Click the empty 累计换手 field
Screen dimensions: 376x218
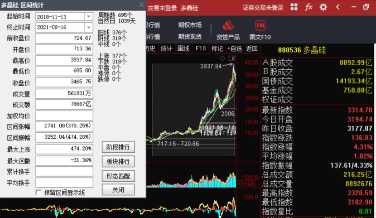(x=64, y=172)
